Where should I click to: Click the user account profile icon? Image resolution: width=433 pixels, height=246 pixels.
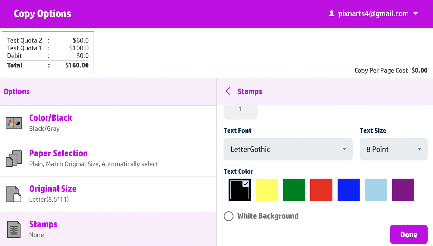pyautogui.click(x=331, y=14)
